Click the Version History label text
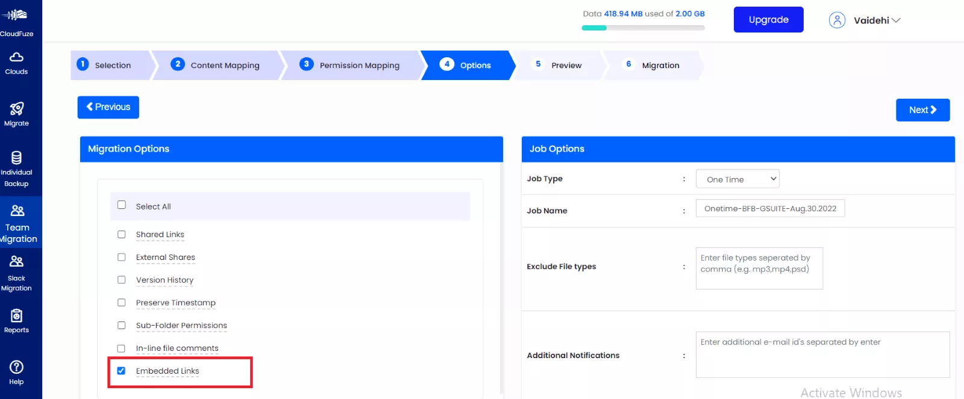 [164, 280]
